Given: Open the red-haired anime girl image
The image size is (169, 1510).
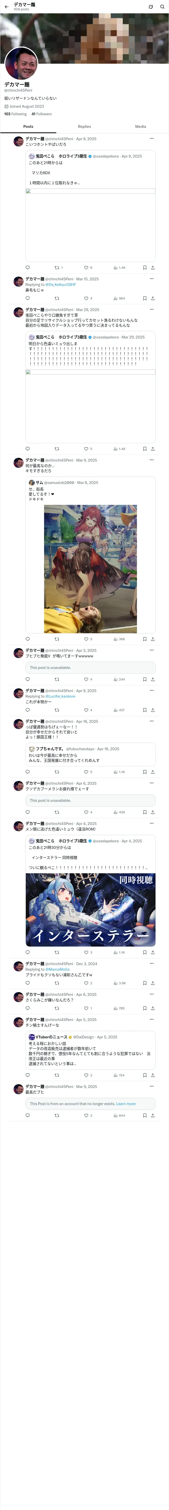Looking at the screenshot, I should (90, 569).
